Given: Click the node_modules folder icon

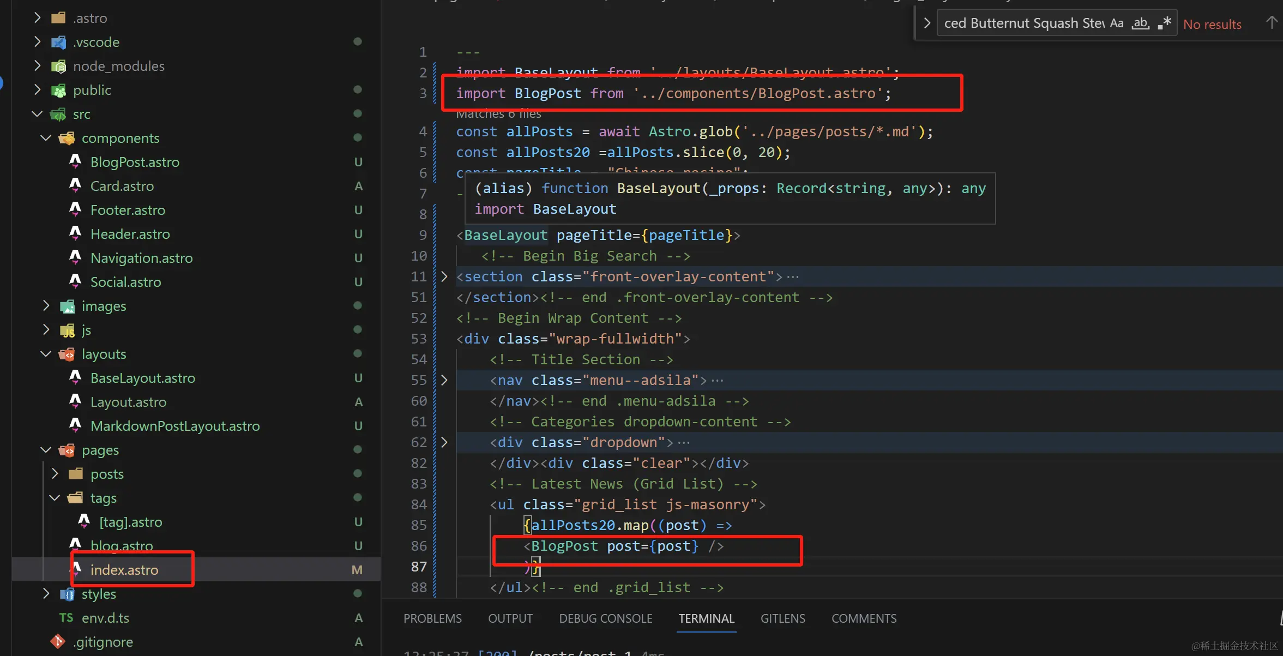Looking at the screenshot, I should (58, 66).
